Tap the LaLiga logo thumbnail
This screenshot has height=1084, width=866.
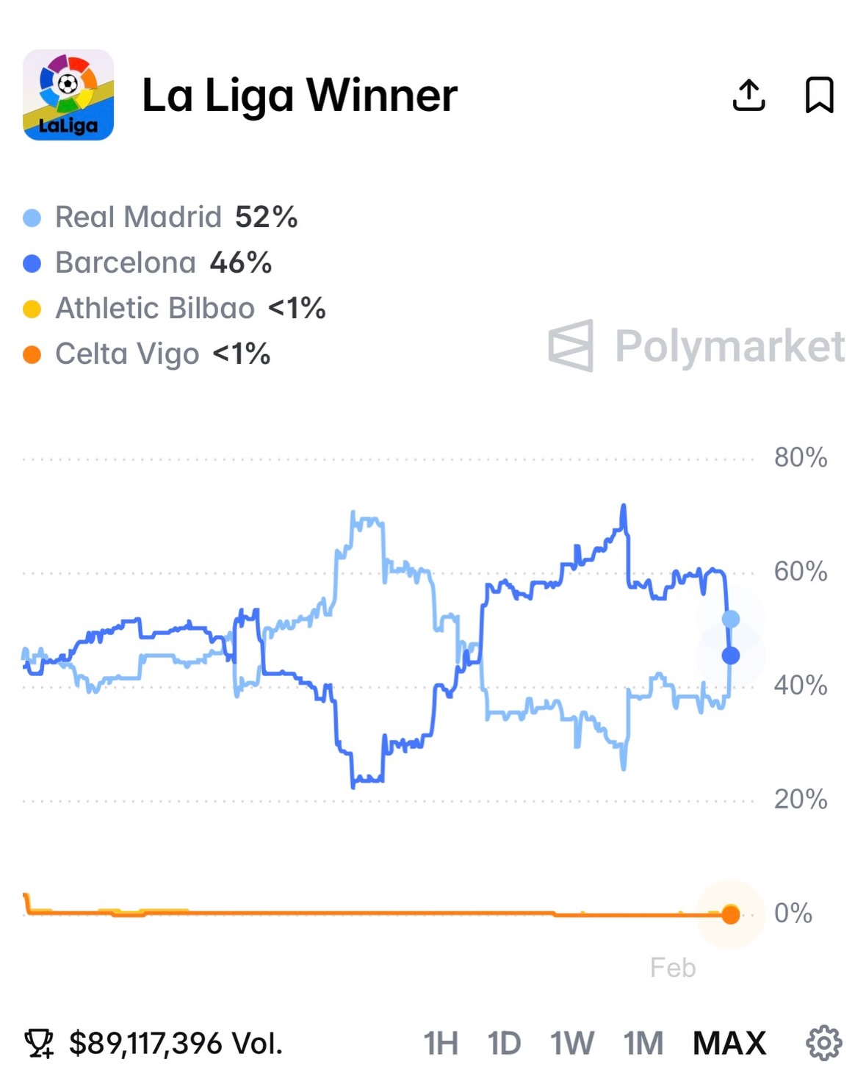(x=68, y=95)
